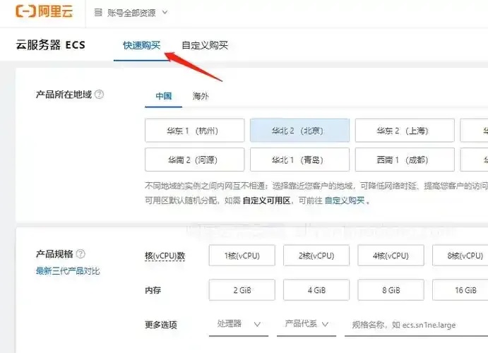Viewport: 488px width, 353px height.
Task: Click the 更多选项 label
Action: coord(161,325)
